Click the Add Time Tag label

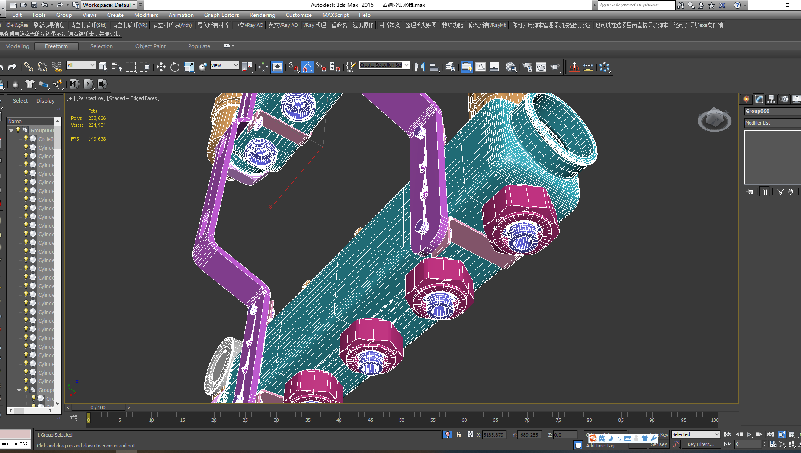pyautogui.click(x=600, y=446)
